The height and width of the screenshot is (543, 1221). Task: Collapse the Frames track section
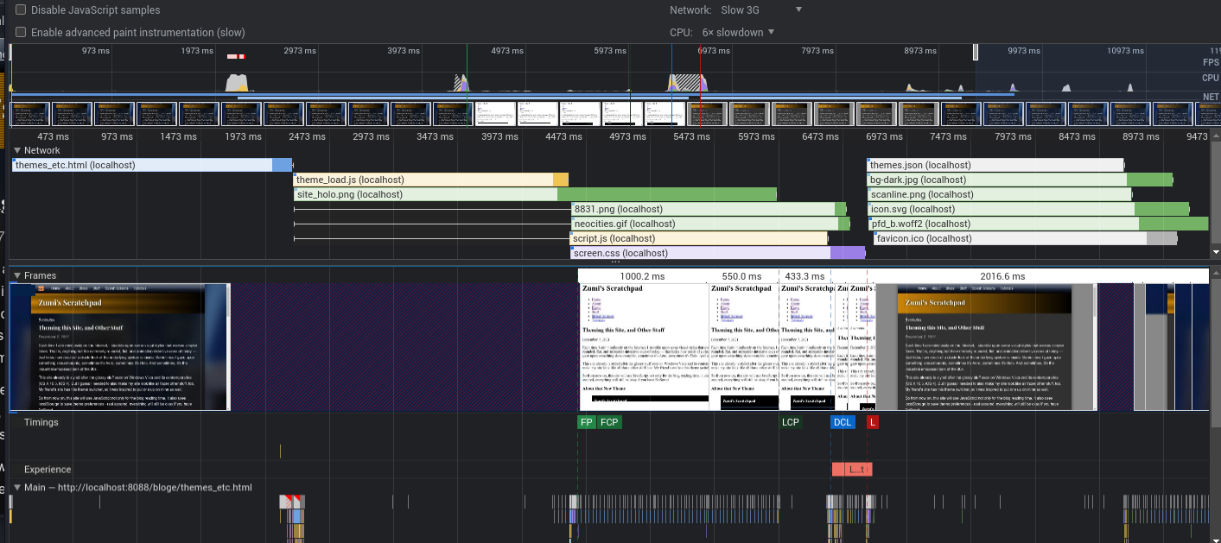coord(17,275)
